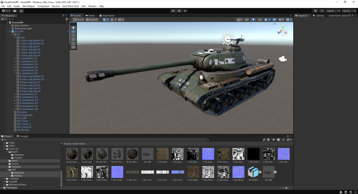This screenshot has width=358, height=194.
Task: Click the Unity cloud services icon
Action: coord(15,11)
